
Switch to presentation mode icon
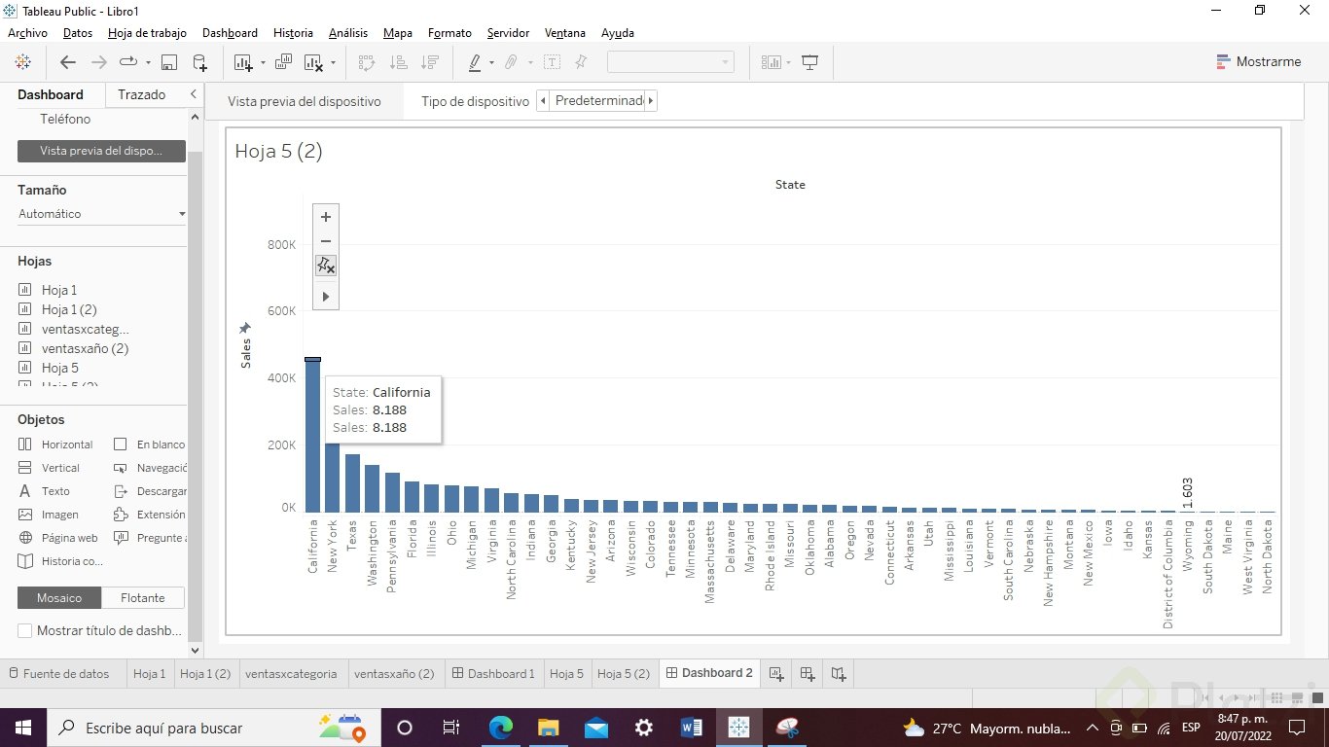(x=809, y=62)
